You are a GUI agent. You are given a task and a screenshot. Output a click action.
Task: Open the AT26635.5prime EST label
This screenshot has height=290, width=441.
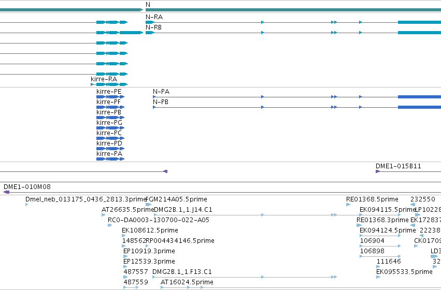point(127,210)
